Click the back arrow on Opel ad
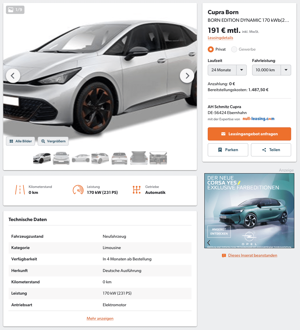 pyautogui.click(x=209, y=243)
